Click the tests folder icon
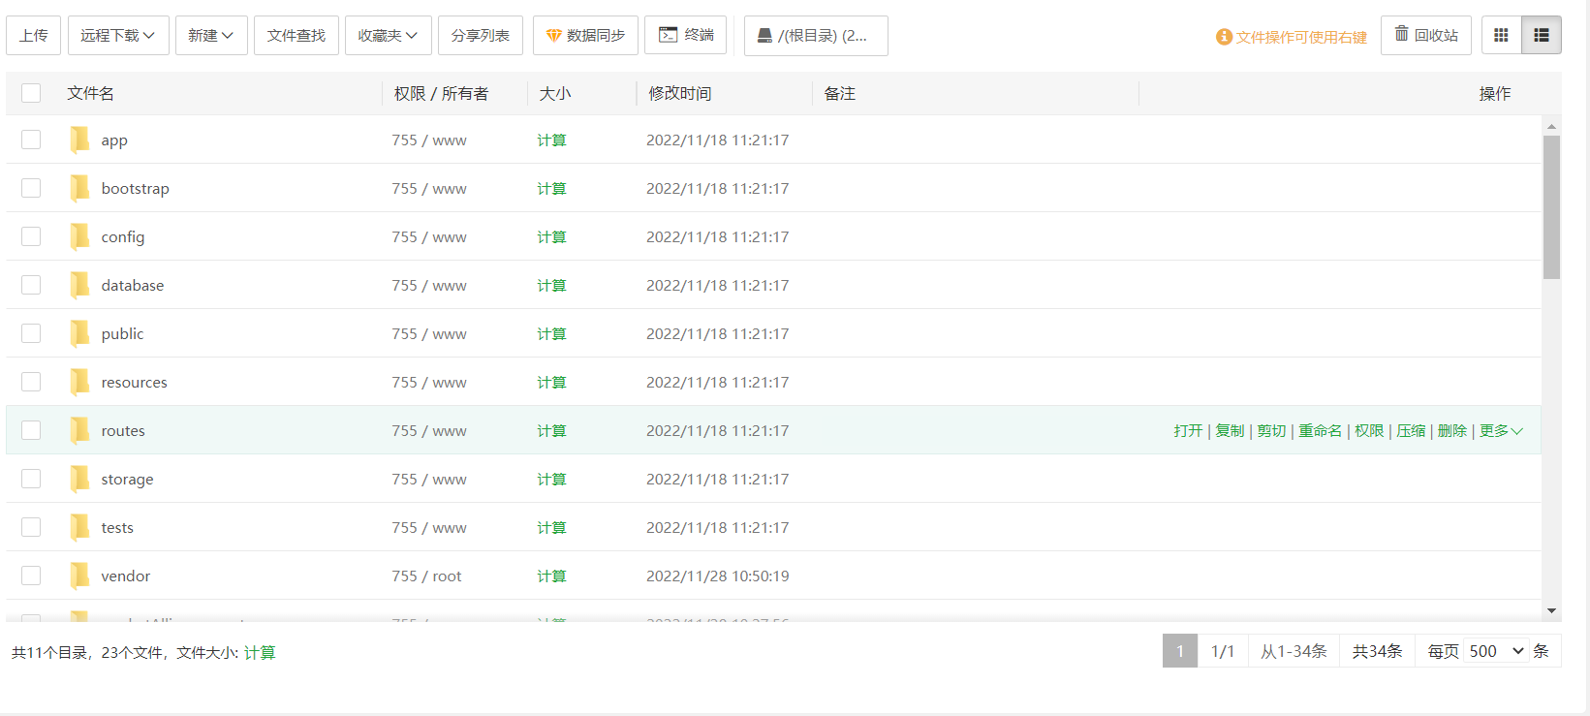This screenshot has height=716, width=1590. click(x=79, y=527)
